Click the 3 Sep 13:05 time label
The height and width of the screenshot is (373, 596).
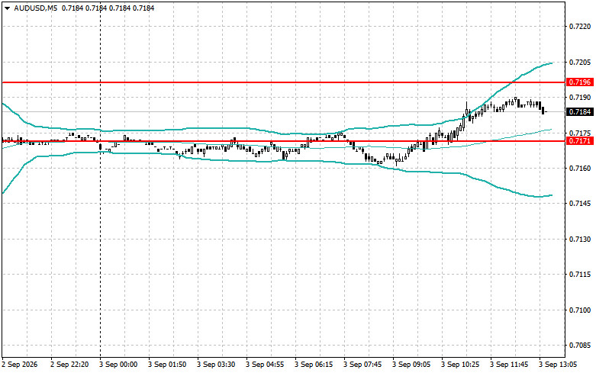[x=558, y=365]
